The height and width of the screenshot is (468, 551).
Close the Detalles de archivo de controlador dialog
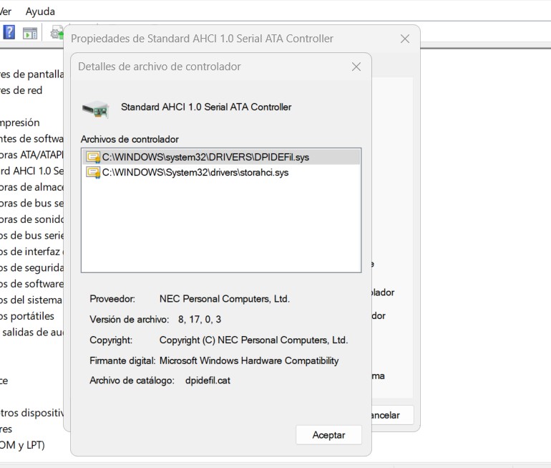[356, 67]
